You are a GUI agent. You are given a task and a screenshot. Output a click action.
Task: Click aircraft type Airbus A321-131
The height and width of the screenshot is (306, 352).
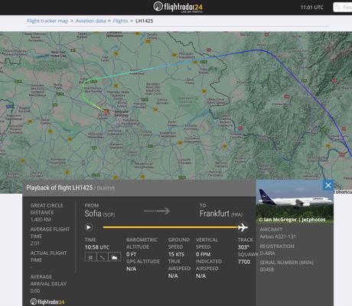pos(278,237)
